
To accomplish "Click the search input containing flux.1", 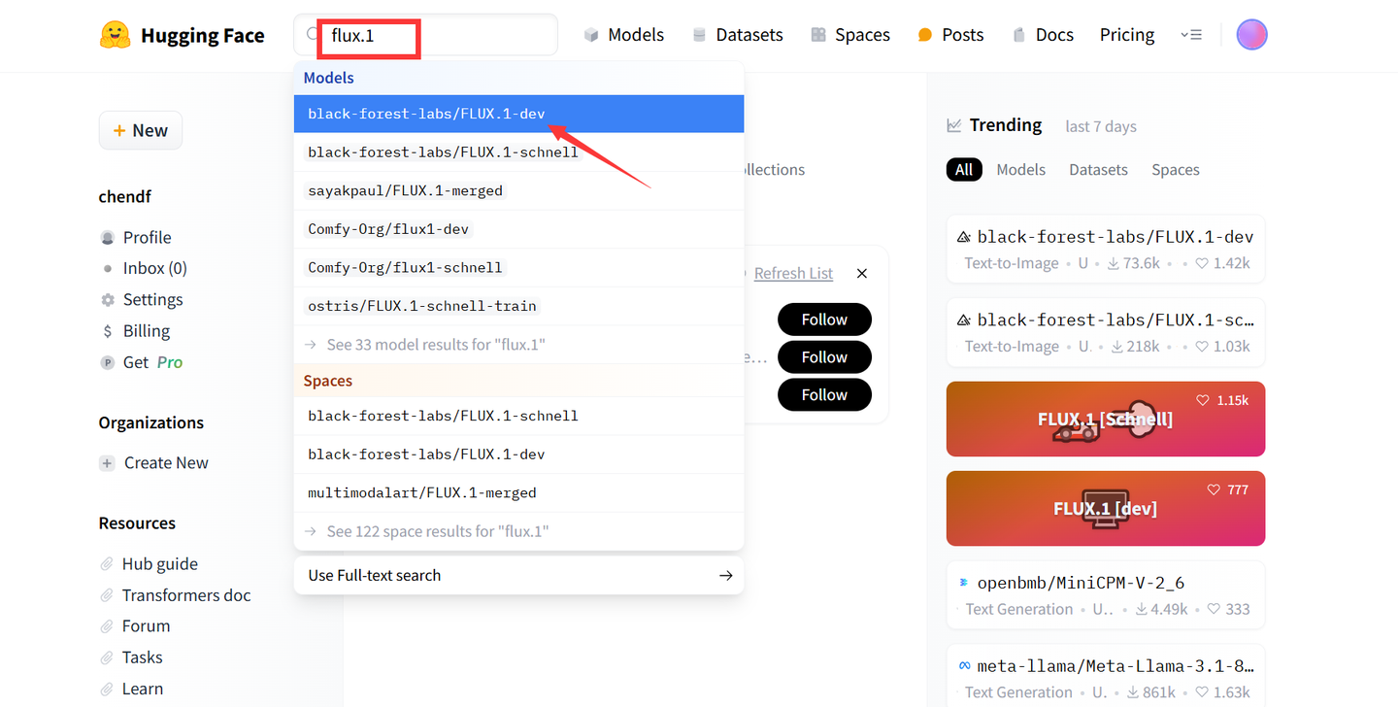I will coord(437,36).
